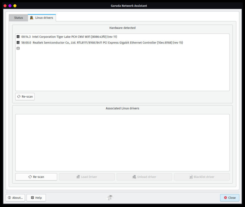Re-scan detected hardware
The height and width of the screenshot is (207, 245).
coord(25,97)
